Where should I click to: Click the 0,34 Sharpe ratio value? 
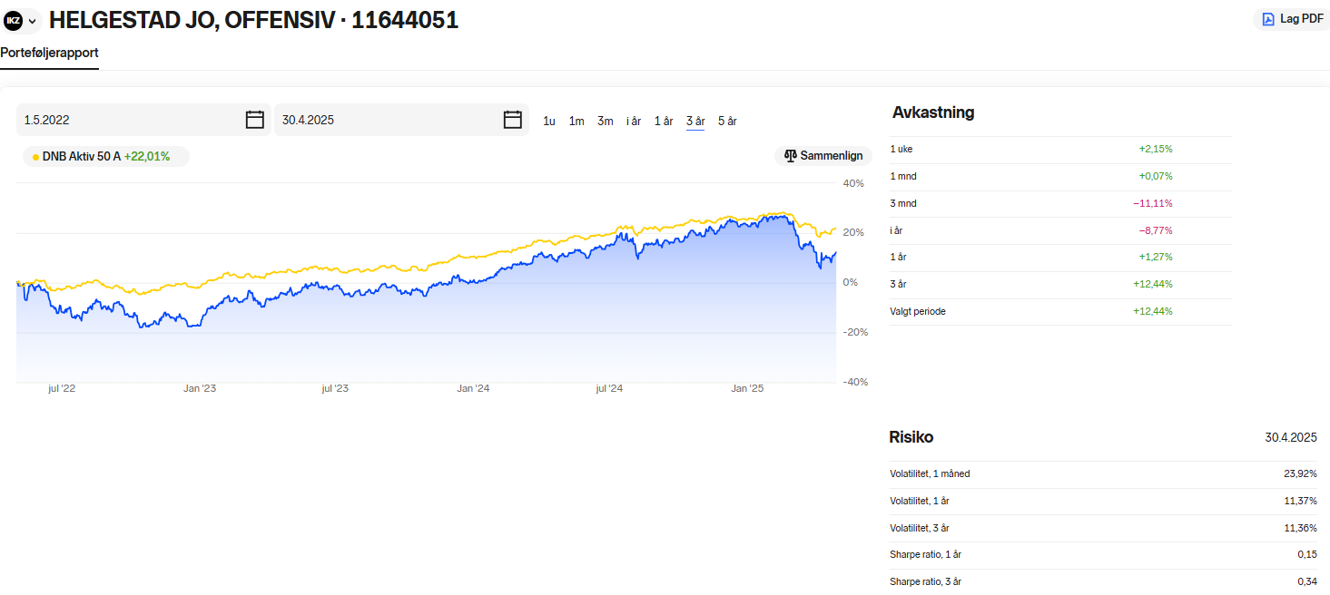pos(1307,581)
